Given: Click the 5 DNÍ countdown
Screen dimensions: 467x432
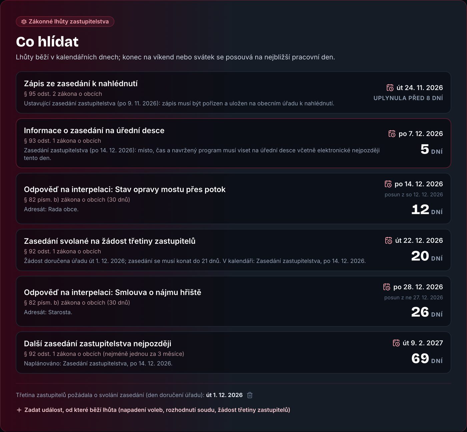Looking at the screenshot, I should click(x=431, y=150).
